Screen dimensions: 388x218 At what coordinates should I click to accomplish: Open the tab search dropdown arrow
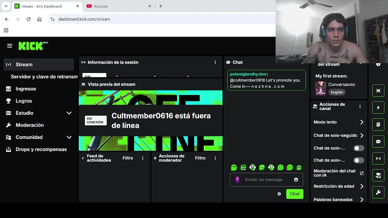(6, 6)
